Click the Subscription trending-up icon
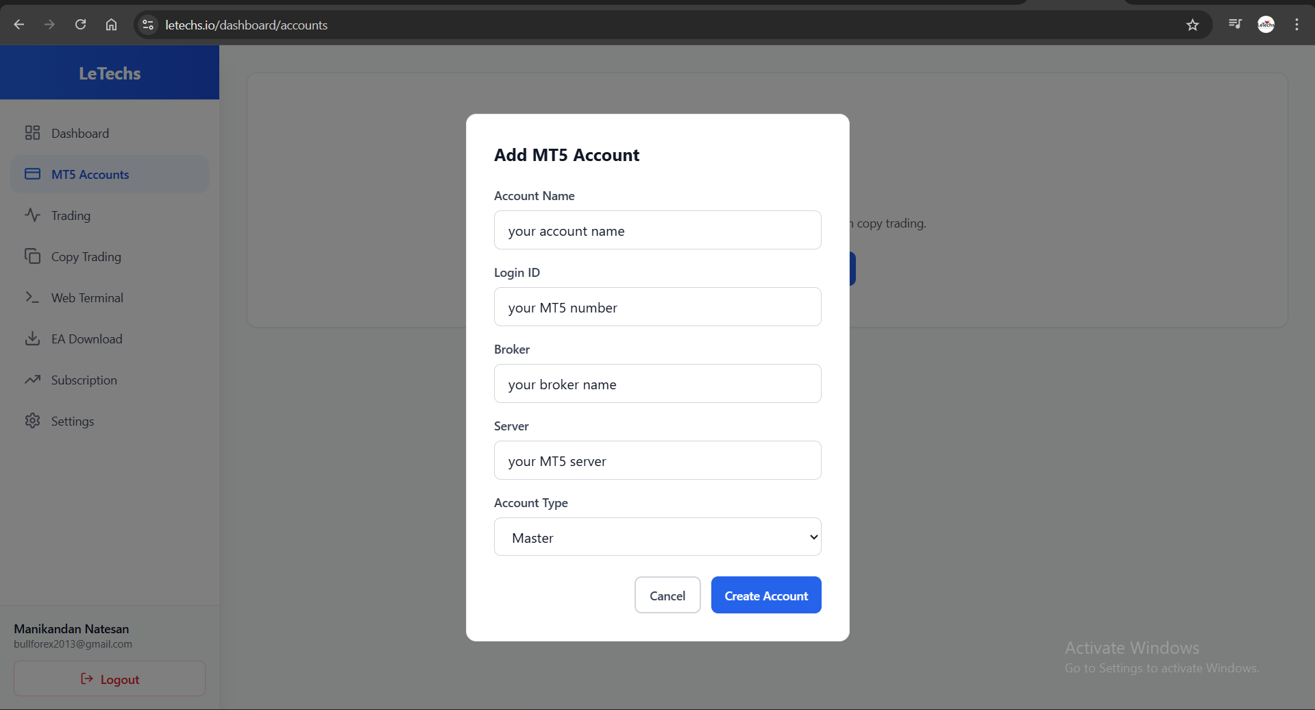Viewport: 1315px width, 710px height. [x=32, y=380]
